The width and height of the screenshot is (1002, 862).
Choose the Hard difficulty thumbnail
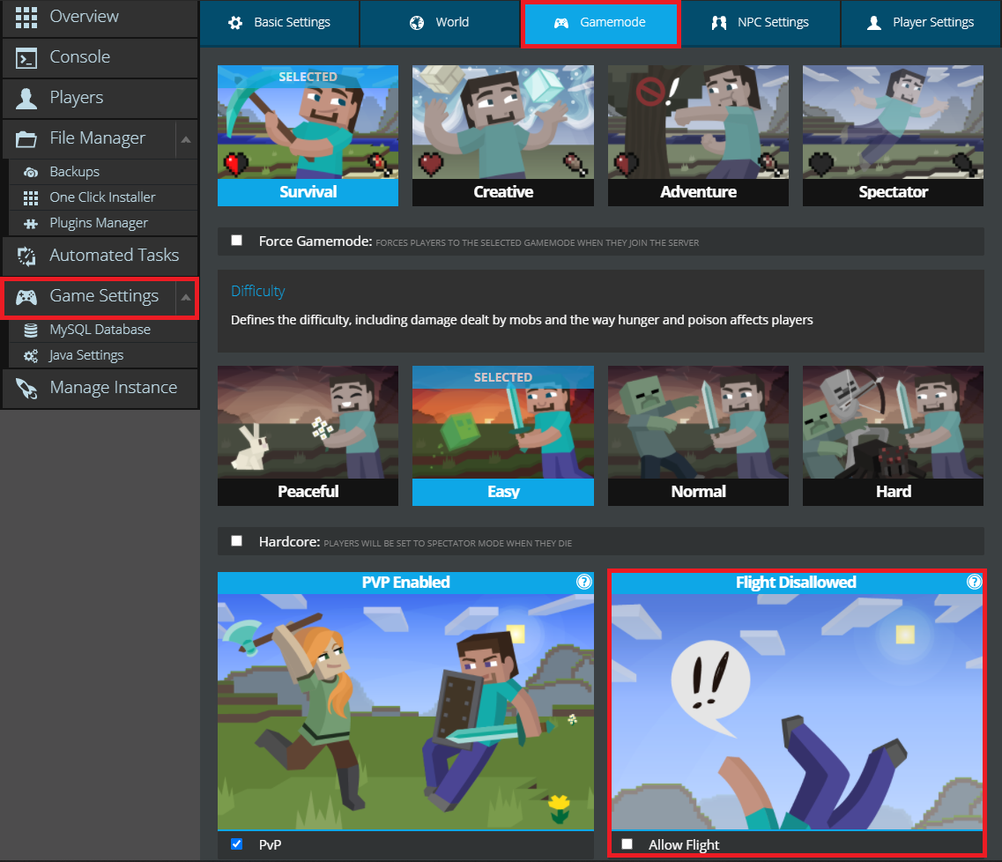click(x=893, y=435)
